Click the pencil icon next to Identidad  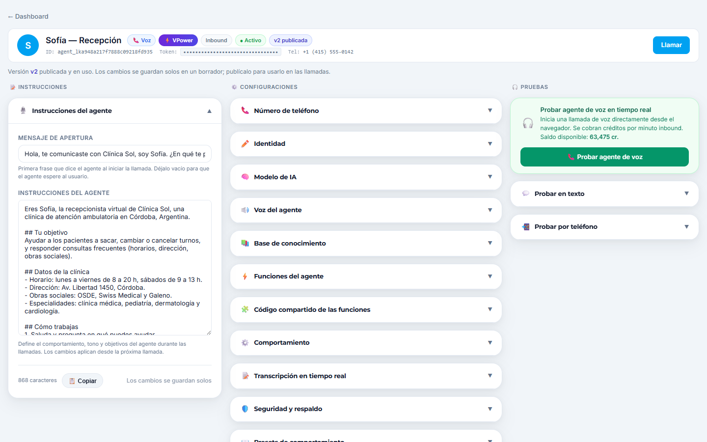(245, 144)
